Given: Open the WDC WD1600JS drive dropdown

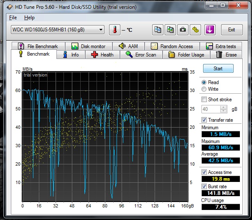Looking at the screenshot, I should (58, 30).
